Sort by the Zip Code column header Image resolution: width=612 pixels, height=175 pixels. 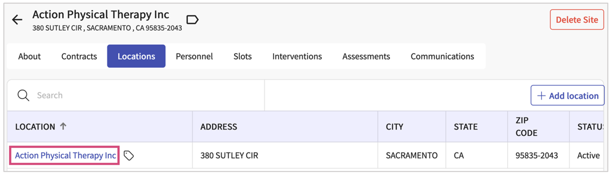point(526,126)
